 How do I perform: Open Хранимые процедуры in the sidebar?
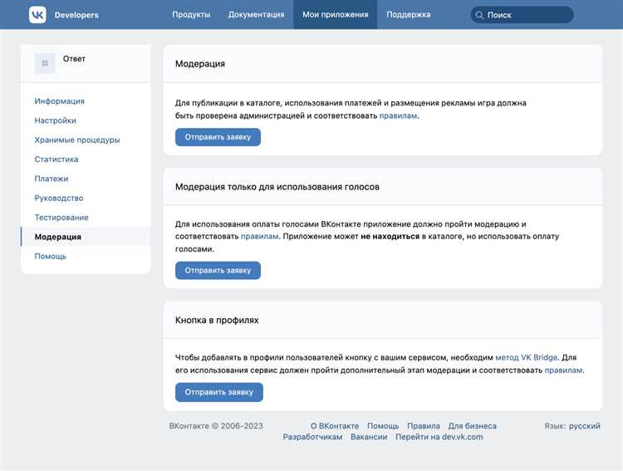click(x=77, y=140)
